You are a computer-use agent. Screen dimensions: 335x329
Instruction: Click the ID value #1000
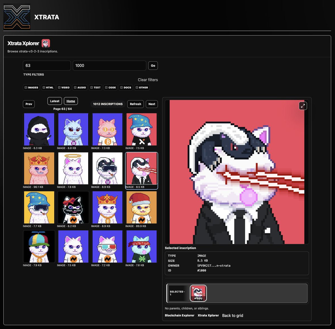coord(202,271)
